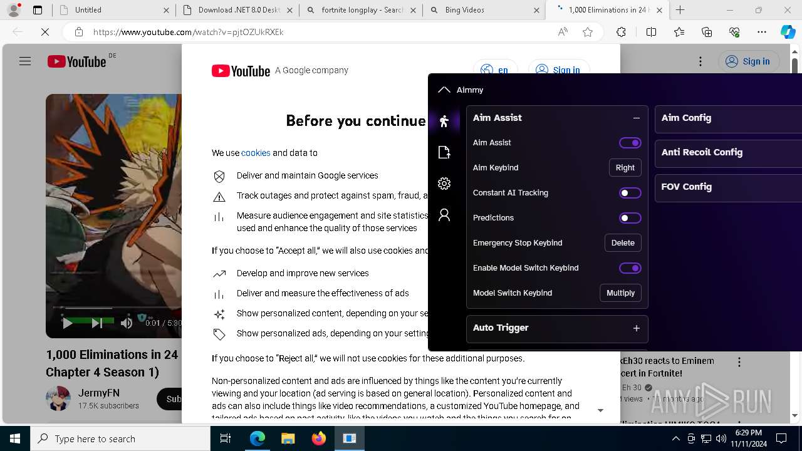
Task: Open Task View on taskbar
Action: (x=226, y=438)
